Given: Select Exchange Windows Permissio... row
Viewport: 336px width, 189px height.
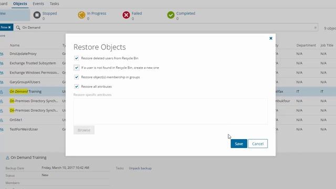Looking at the screenshot, I should pyautogui.click(x=168, y=72).
